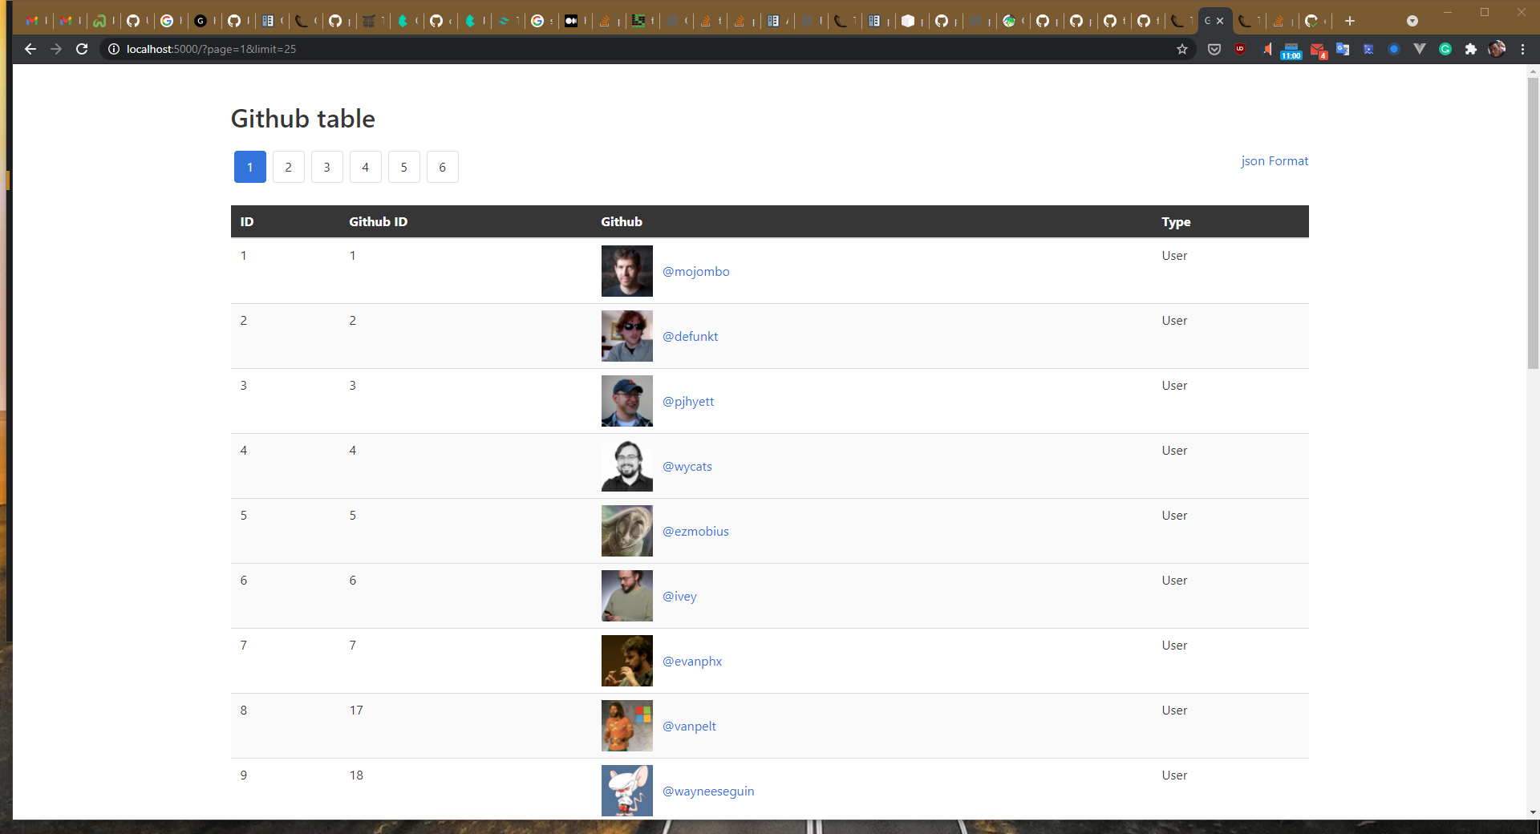Viewport: 1540px width, 834px height.
Task: Switch to the white cube favicon tab
Action: pyautogui.click(x=908, y=21)
